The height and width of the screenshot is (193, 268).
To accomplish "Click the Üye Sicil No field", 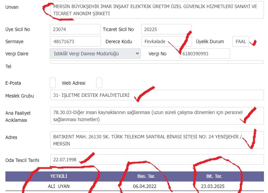I will click(x=75, y=29).
